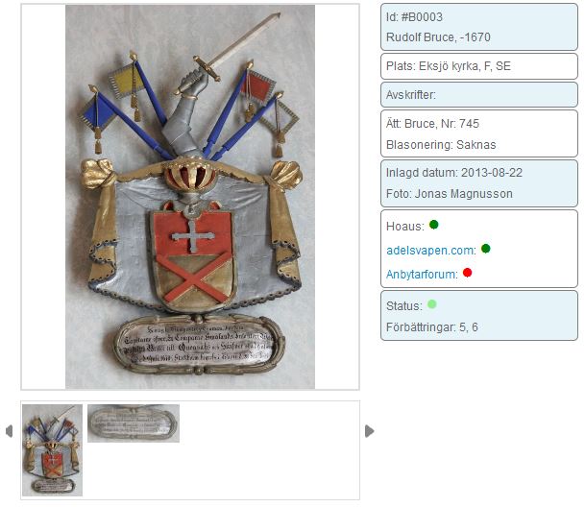Click the Avskrifter box

coord(479,95)
